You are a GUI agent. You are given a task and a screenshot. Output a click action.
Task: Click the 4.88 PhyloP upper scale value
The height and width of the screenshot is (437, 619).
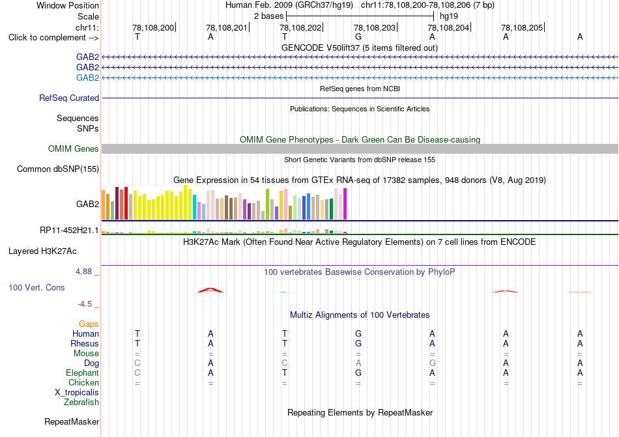point(83,272)
